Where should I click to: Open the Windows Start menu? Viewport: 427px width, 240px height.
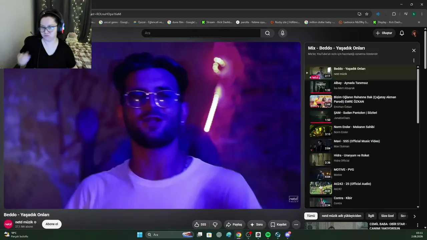pyautogui.click(x=140, y=235)
